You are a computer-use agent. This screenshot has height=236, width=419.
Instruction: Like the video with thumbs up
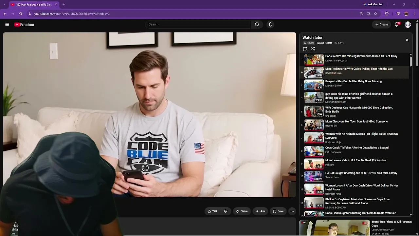pyautogui.click(x=212, y=211)
